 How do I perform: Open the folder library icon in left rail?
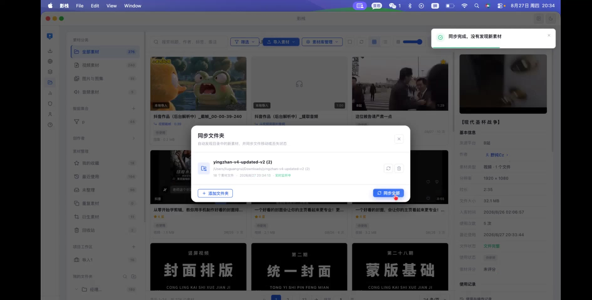50,82
